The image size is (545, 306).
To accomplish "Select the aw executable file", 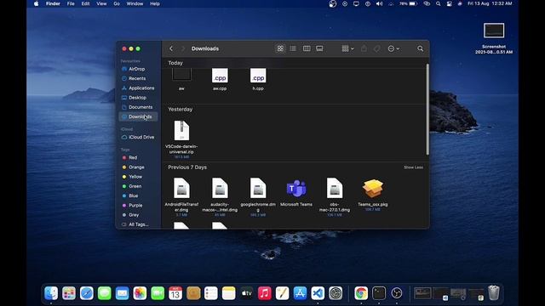I will [181, 75].
